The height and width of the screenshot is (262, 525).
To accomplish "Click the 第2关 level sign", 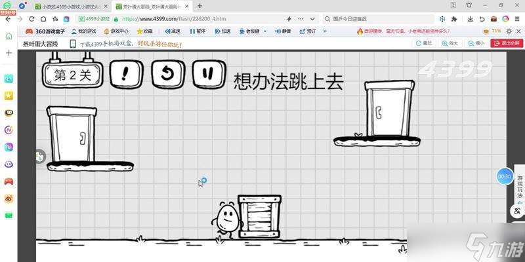I will point(73,75).
